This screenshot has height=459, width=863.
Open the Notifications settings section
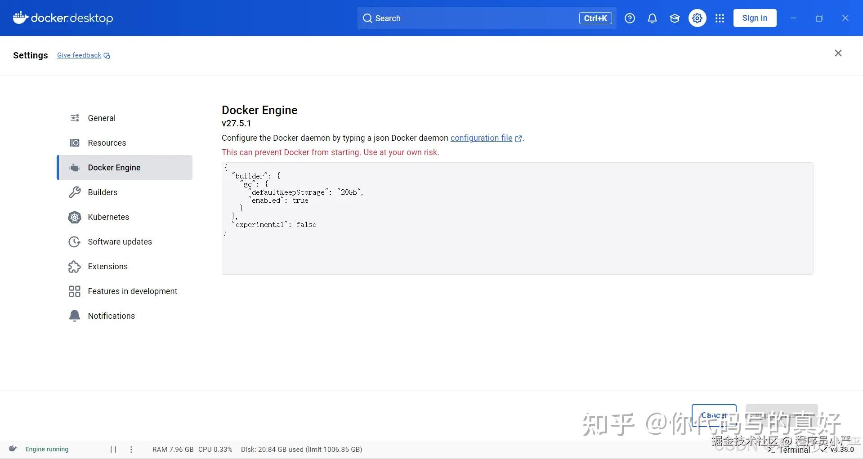(x=125, y=316)
